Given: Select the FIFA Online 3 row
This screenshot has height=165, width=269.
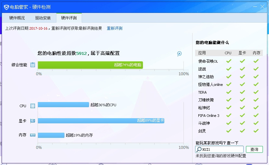Looking at the screenshot, I should (229, 116).
